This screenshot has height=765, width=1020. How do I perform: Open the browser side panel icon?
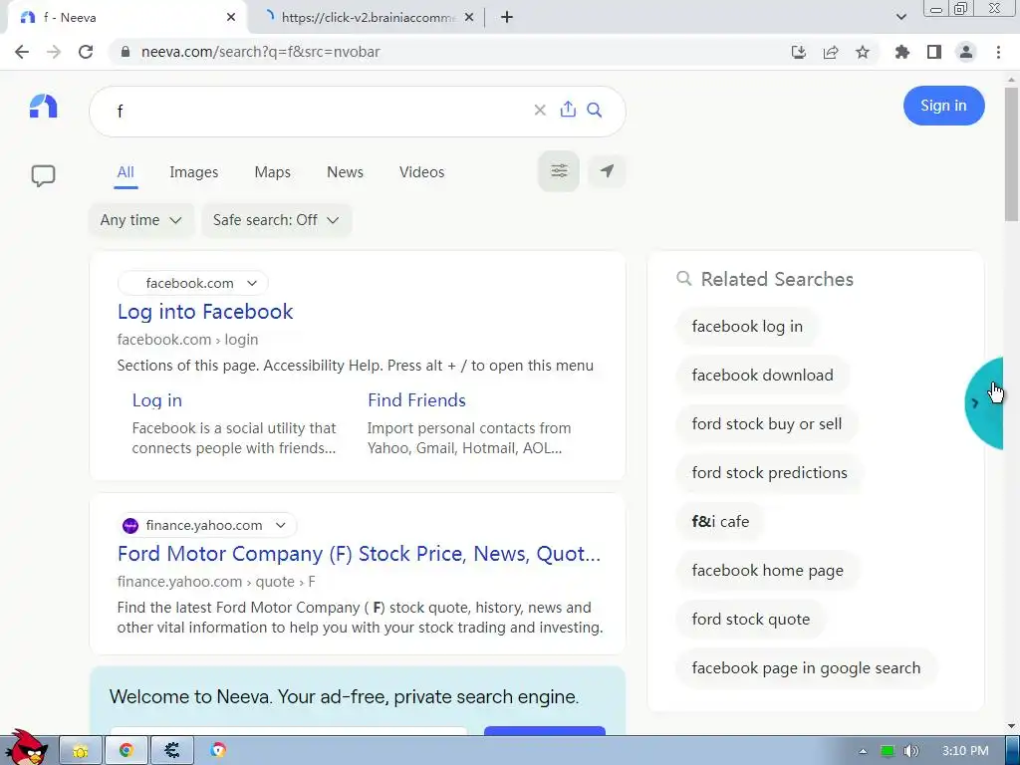(934, 52)
